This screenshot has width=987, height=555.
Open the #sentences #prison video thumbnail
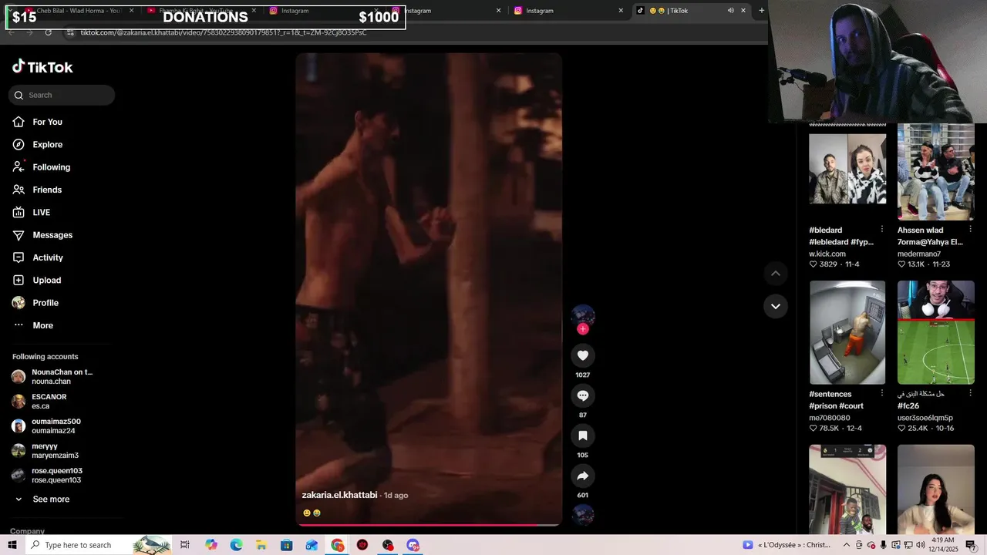[847, 332]
